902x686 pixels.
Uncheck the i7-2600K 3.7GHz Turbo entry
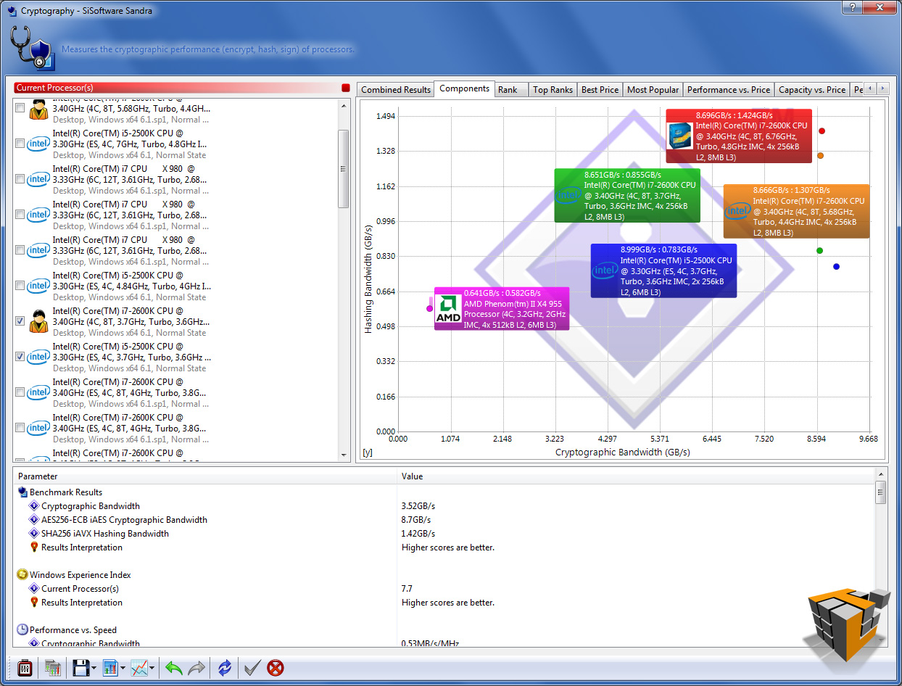click(x=20, y=321)
